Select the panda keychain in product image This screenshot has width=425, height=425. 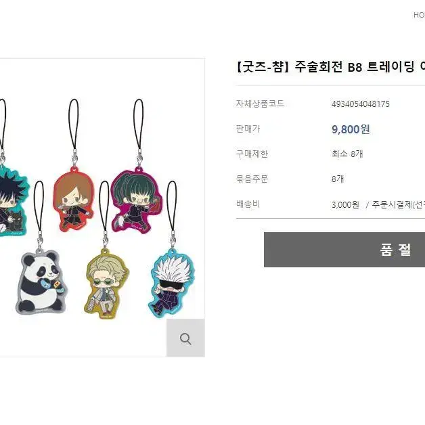click(41, 282)
